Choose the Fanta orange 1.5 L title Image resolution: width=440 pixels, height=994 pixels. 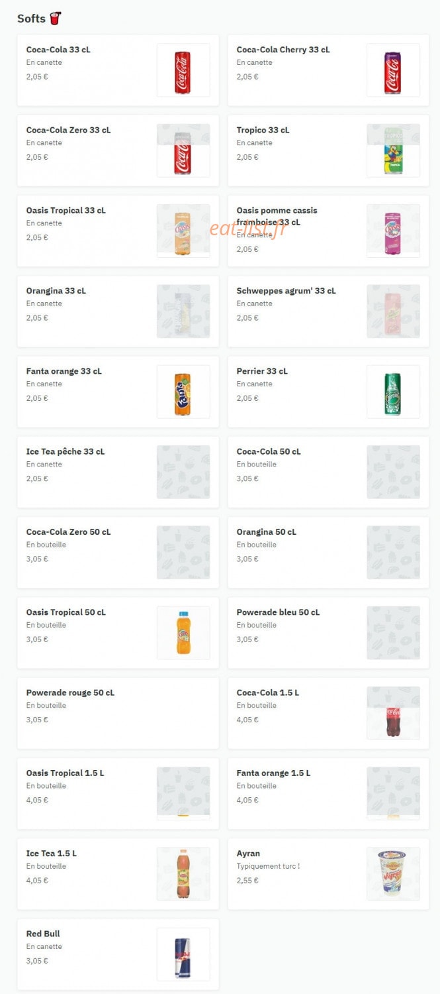pos(273,773)
